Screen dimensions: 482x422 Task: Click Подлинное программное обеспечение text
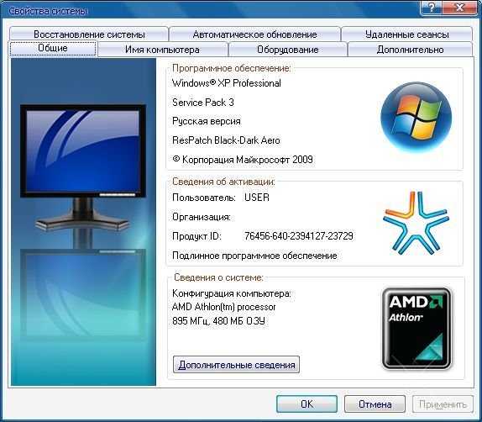[254, 256]
